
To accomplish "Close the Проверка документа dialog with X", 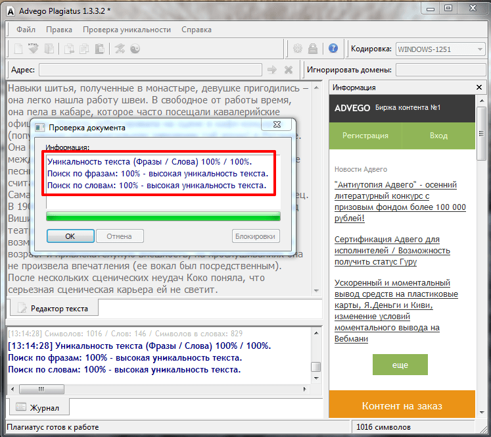I will [x=277, y=124].
